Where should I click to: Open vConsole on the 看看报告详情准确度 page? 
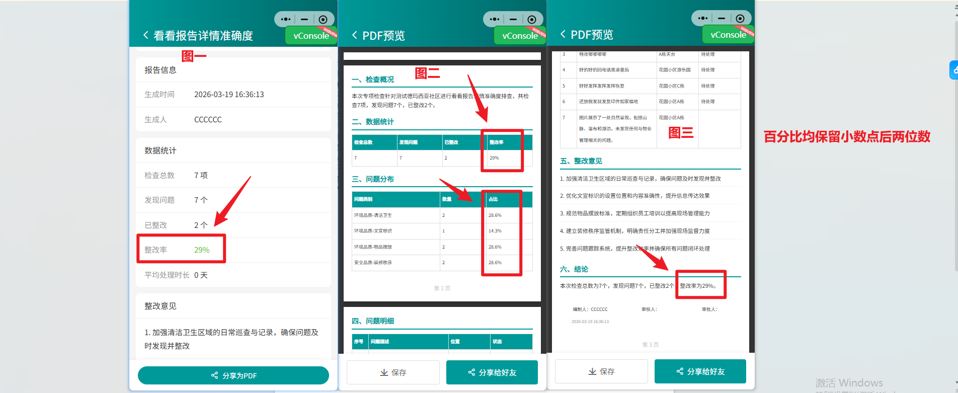tap(311, 36)
